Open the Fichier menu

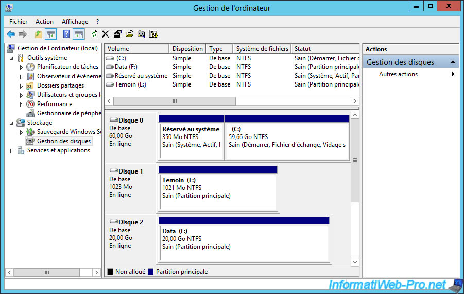click(18, 22)
